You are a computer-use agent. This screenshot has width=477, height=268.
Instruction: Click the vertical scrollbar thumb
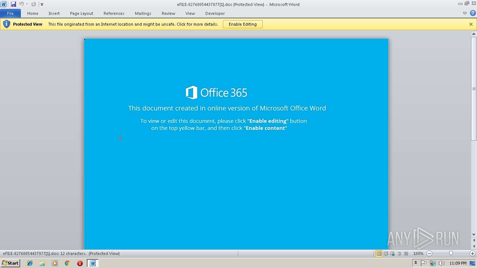(474, 89)
